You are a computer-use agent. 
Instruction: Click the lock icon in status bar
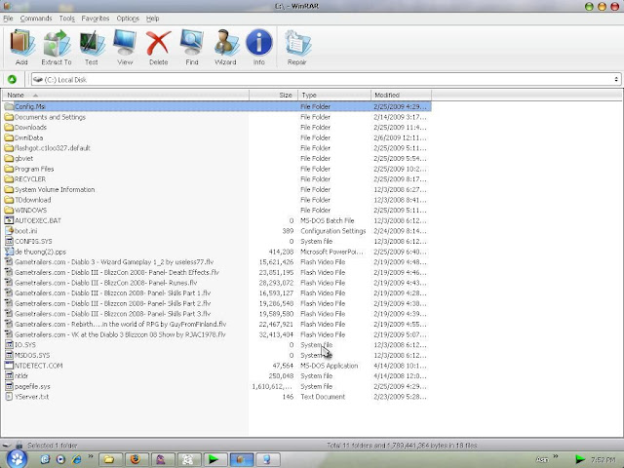click(x=19, y=445)
